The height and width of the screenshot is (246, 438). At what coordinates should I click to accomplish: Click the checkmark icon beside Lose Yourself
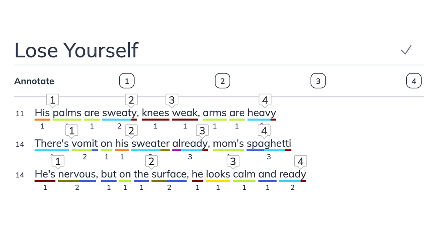pyautogui.click(x=406, y=50)
